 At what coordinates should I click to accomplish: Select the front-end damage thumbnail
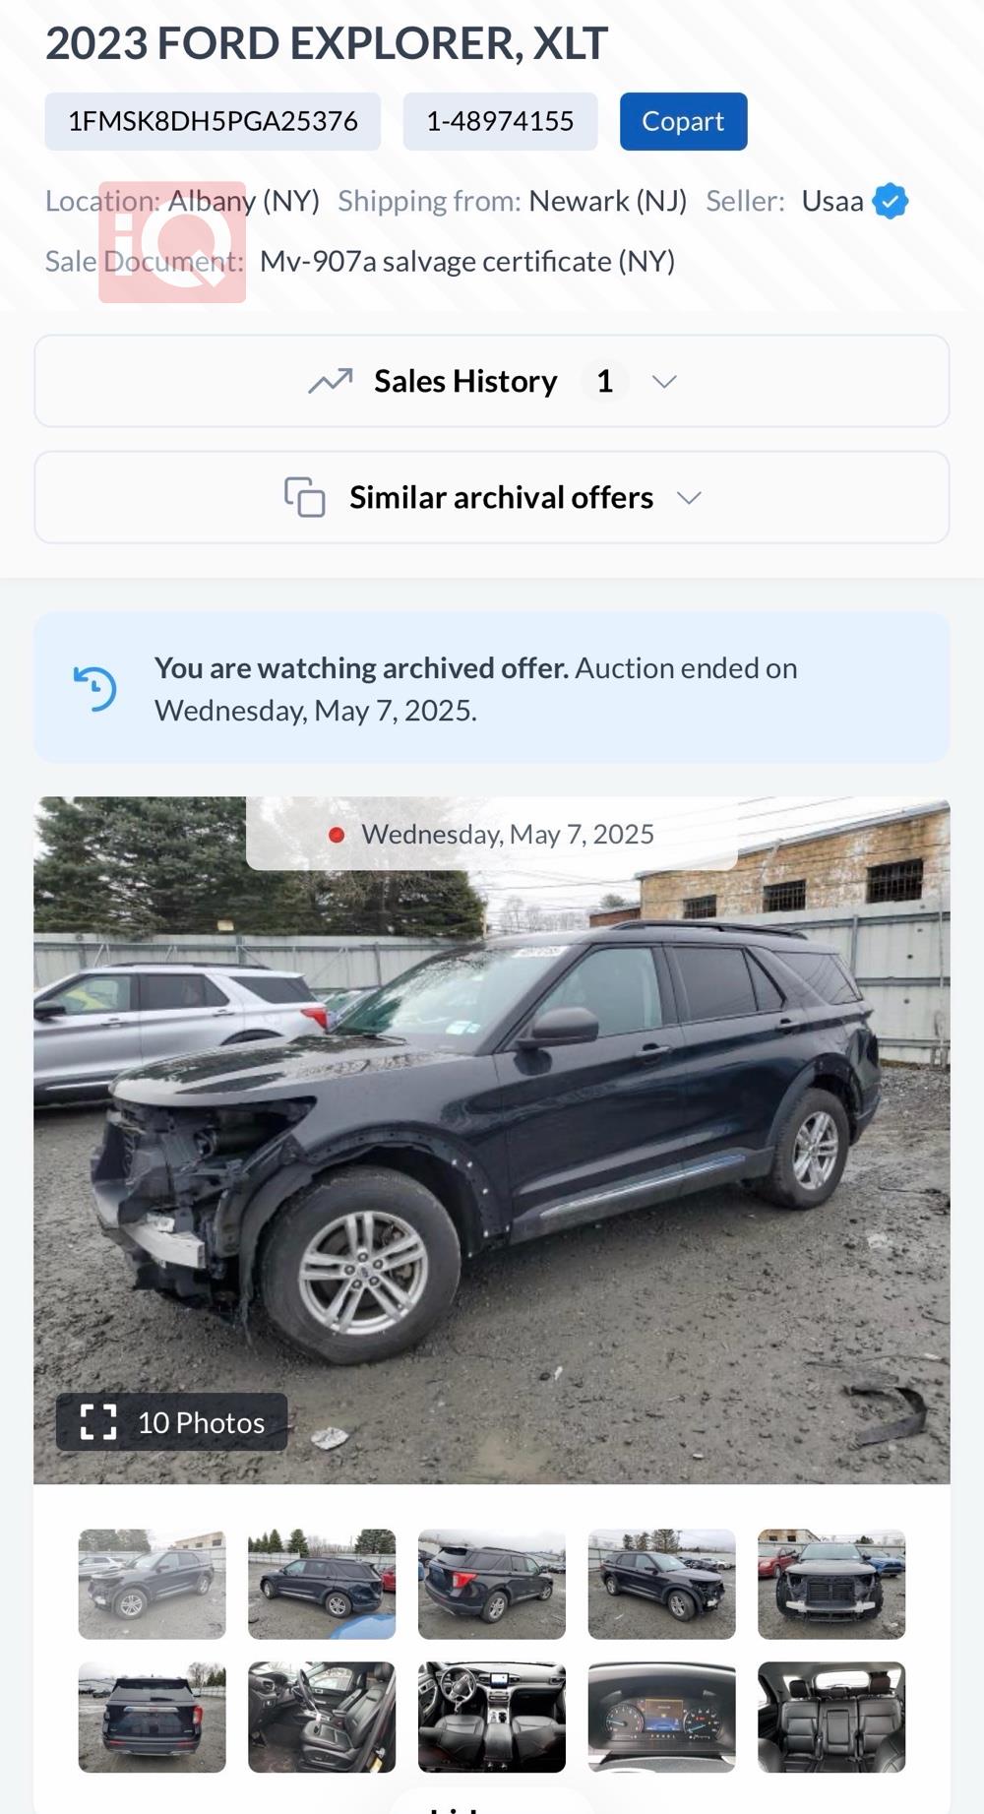[x=831, y=1584]
